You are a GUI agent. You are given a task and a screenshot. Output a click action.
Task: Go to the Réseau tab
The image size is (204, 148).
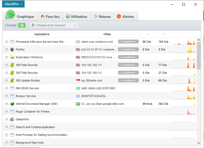click(102, 16)
